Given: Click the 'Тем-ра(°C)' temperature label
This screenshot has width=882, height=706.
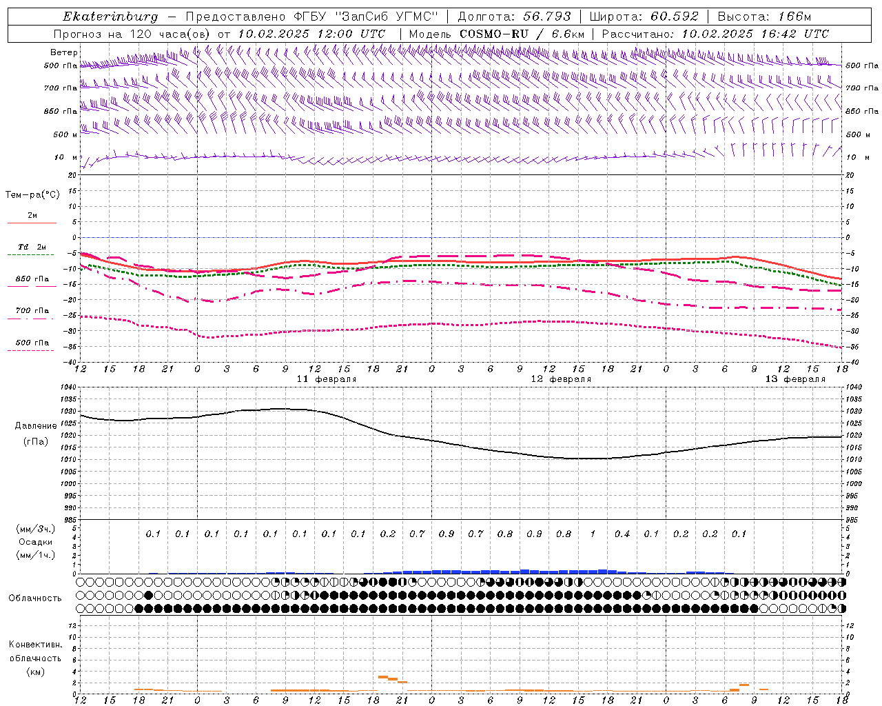Looking at the screenshot, I should coord(32,195).
